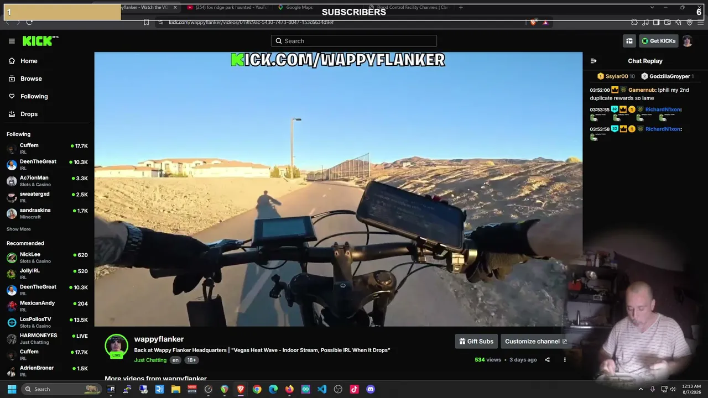Expand Following list with Show More

click(x=19, y=229)
